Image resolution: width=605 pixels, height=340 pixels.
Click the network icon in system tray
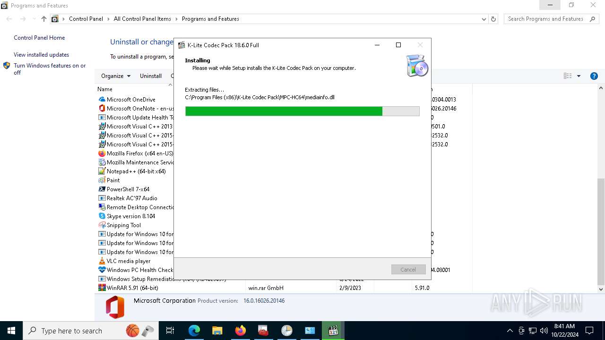[x=533, y=331]
